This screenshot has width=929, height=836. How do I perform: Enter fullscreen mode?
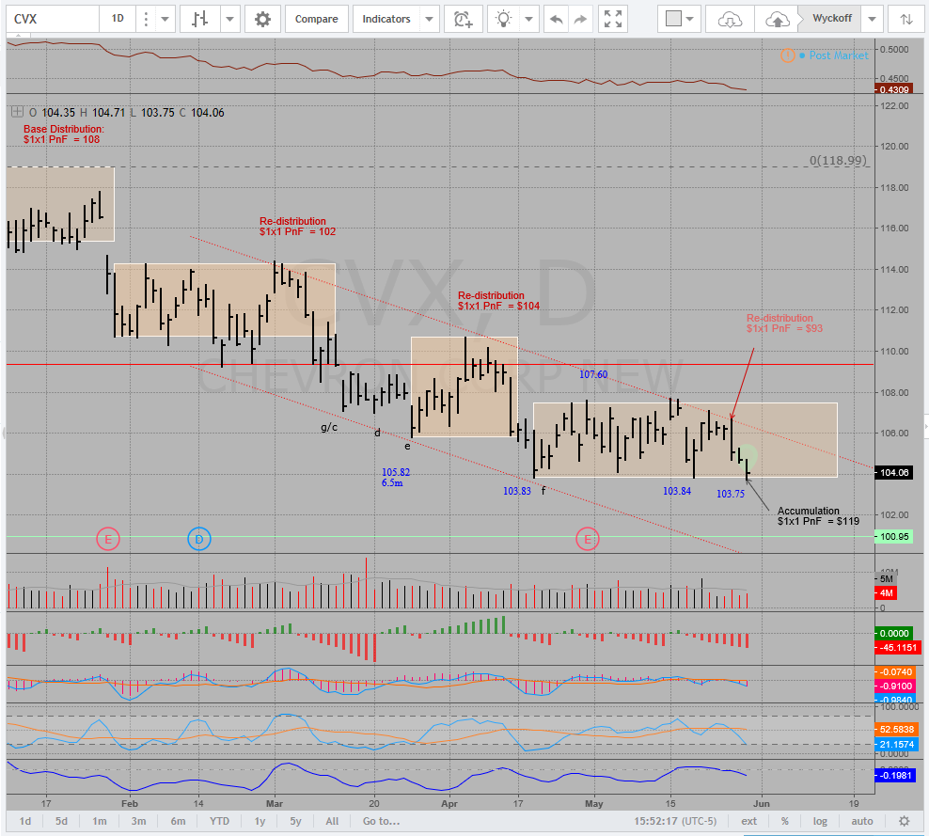613,19
